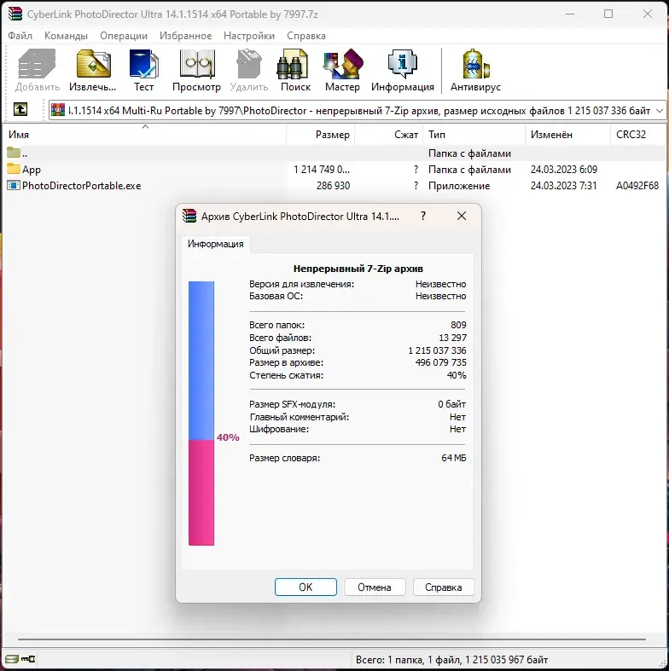The width and height of the screenshot is (669, 671).
Task: Sort by the Сжат column header
Action: pyautogui.click(x=389, y=135)
